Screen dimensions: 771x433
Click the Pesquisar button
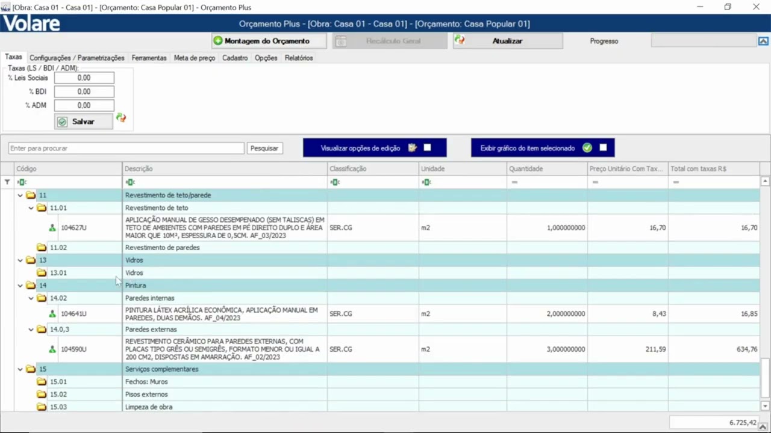(264, 148)
